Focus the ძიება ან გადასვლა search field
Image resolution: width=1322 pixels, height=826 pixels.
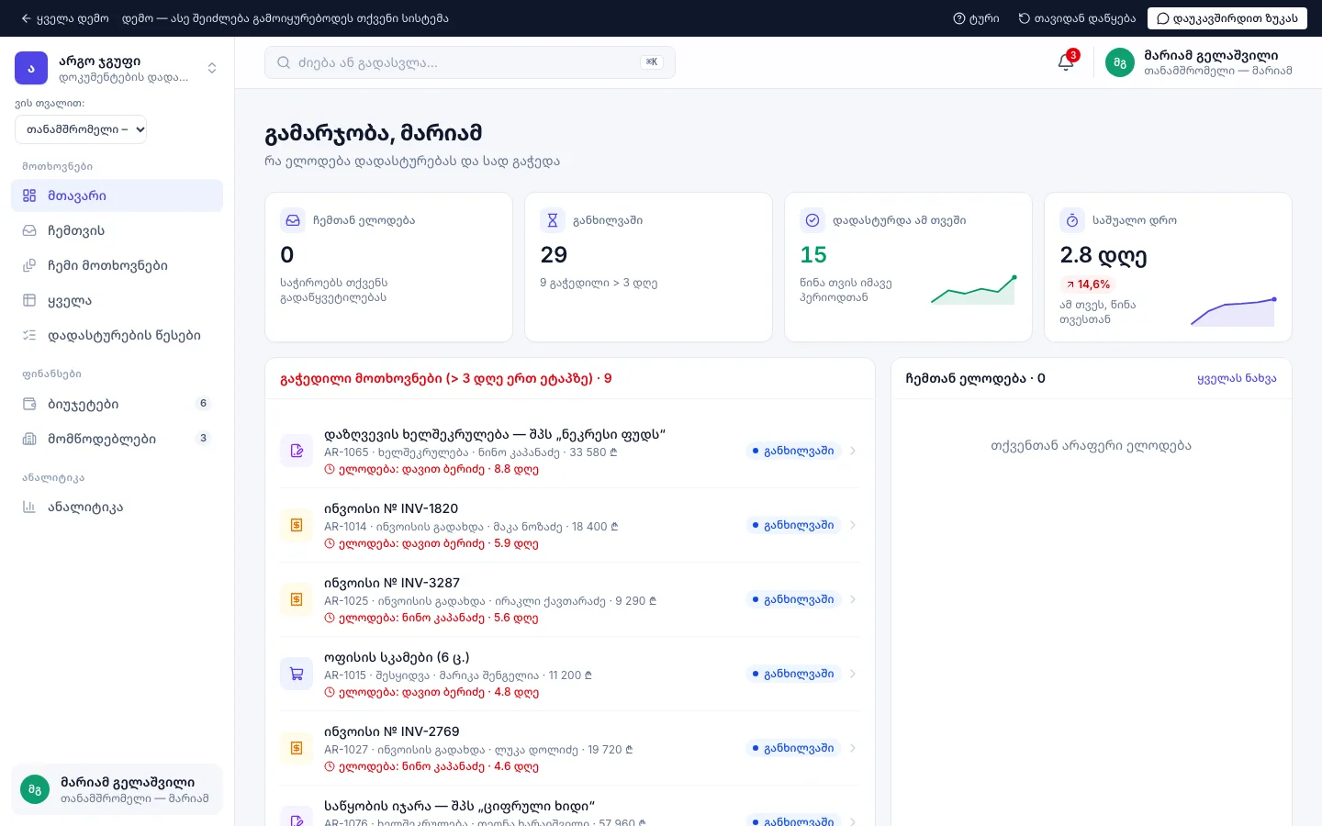(469, 62)
